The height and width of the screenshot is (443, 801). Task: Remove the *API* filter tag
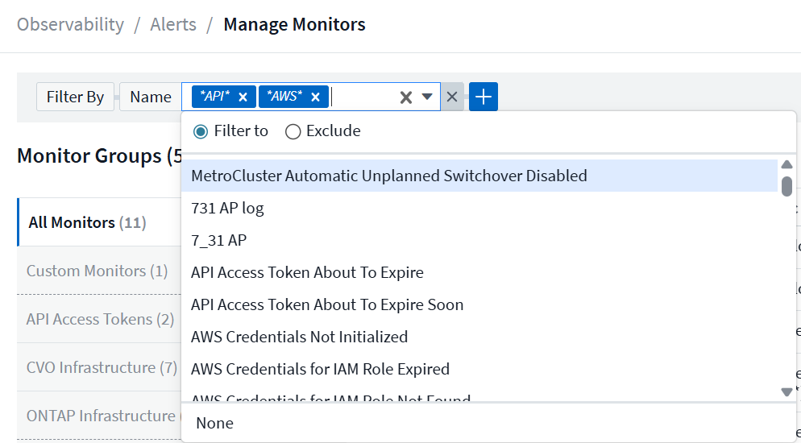click(x=243, y=97)
